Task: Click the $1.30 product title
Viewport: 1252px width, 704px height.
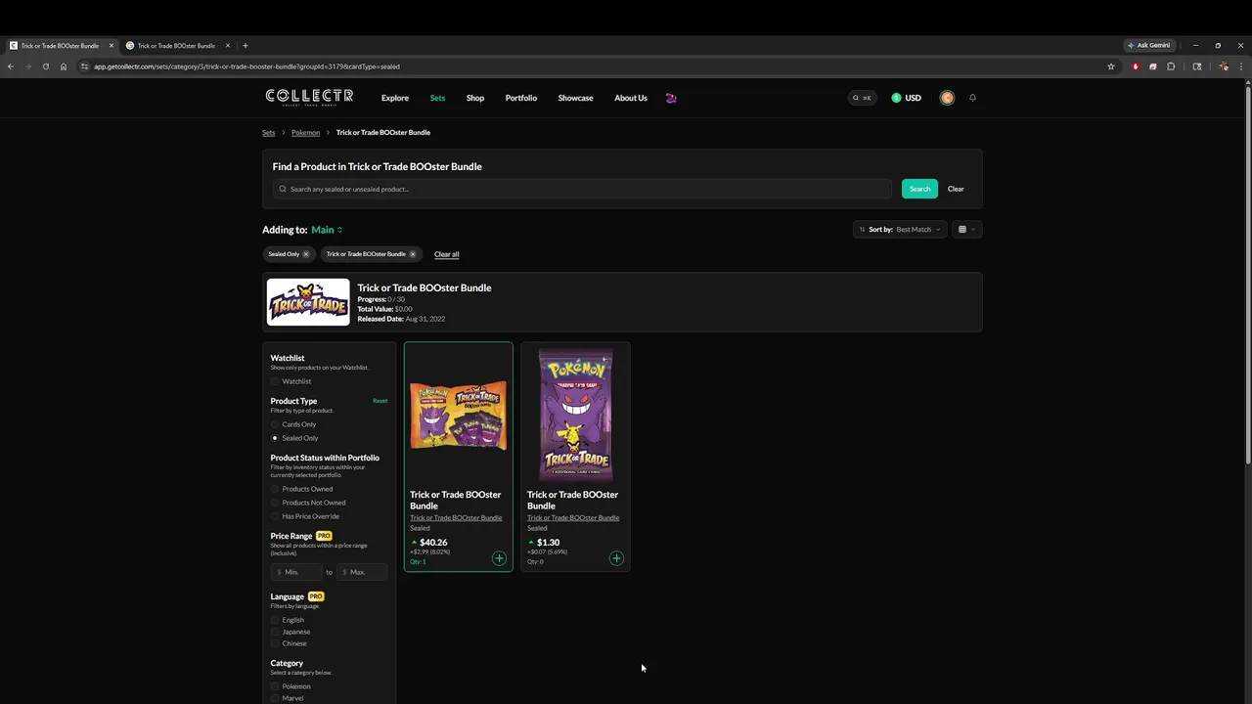Action: 573,500
